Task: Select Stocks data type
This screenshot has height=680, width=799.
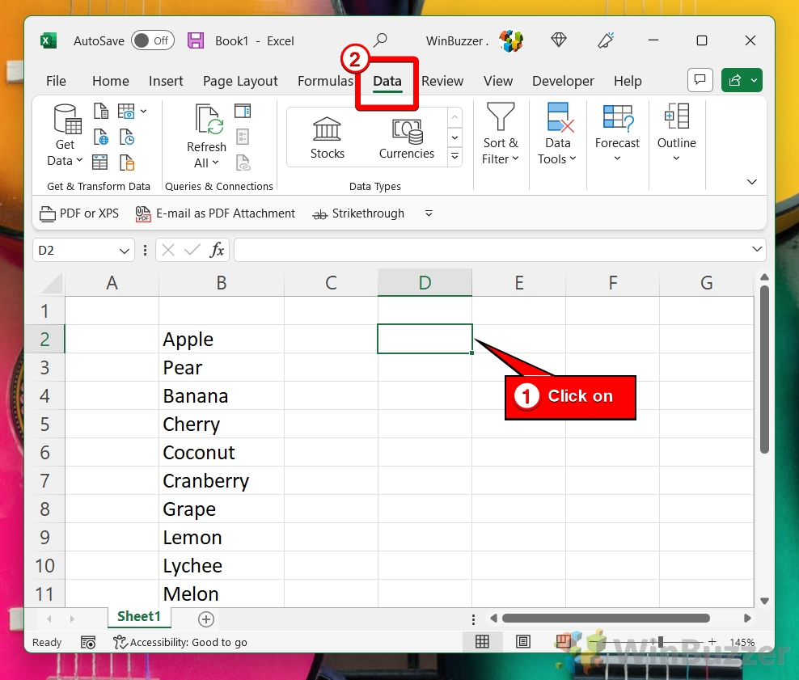Action: pyautogui.click(x=328, y=137)
